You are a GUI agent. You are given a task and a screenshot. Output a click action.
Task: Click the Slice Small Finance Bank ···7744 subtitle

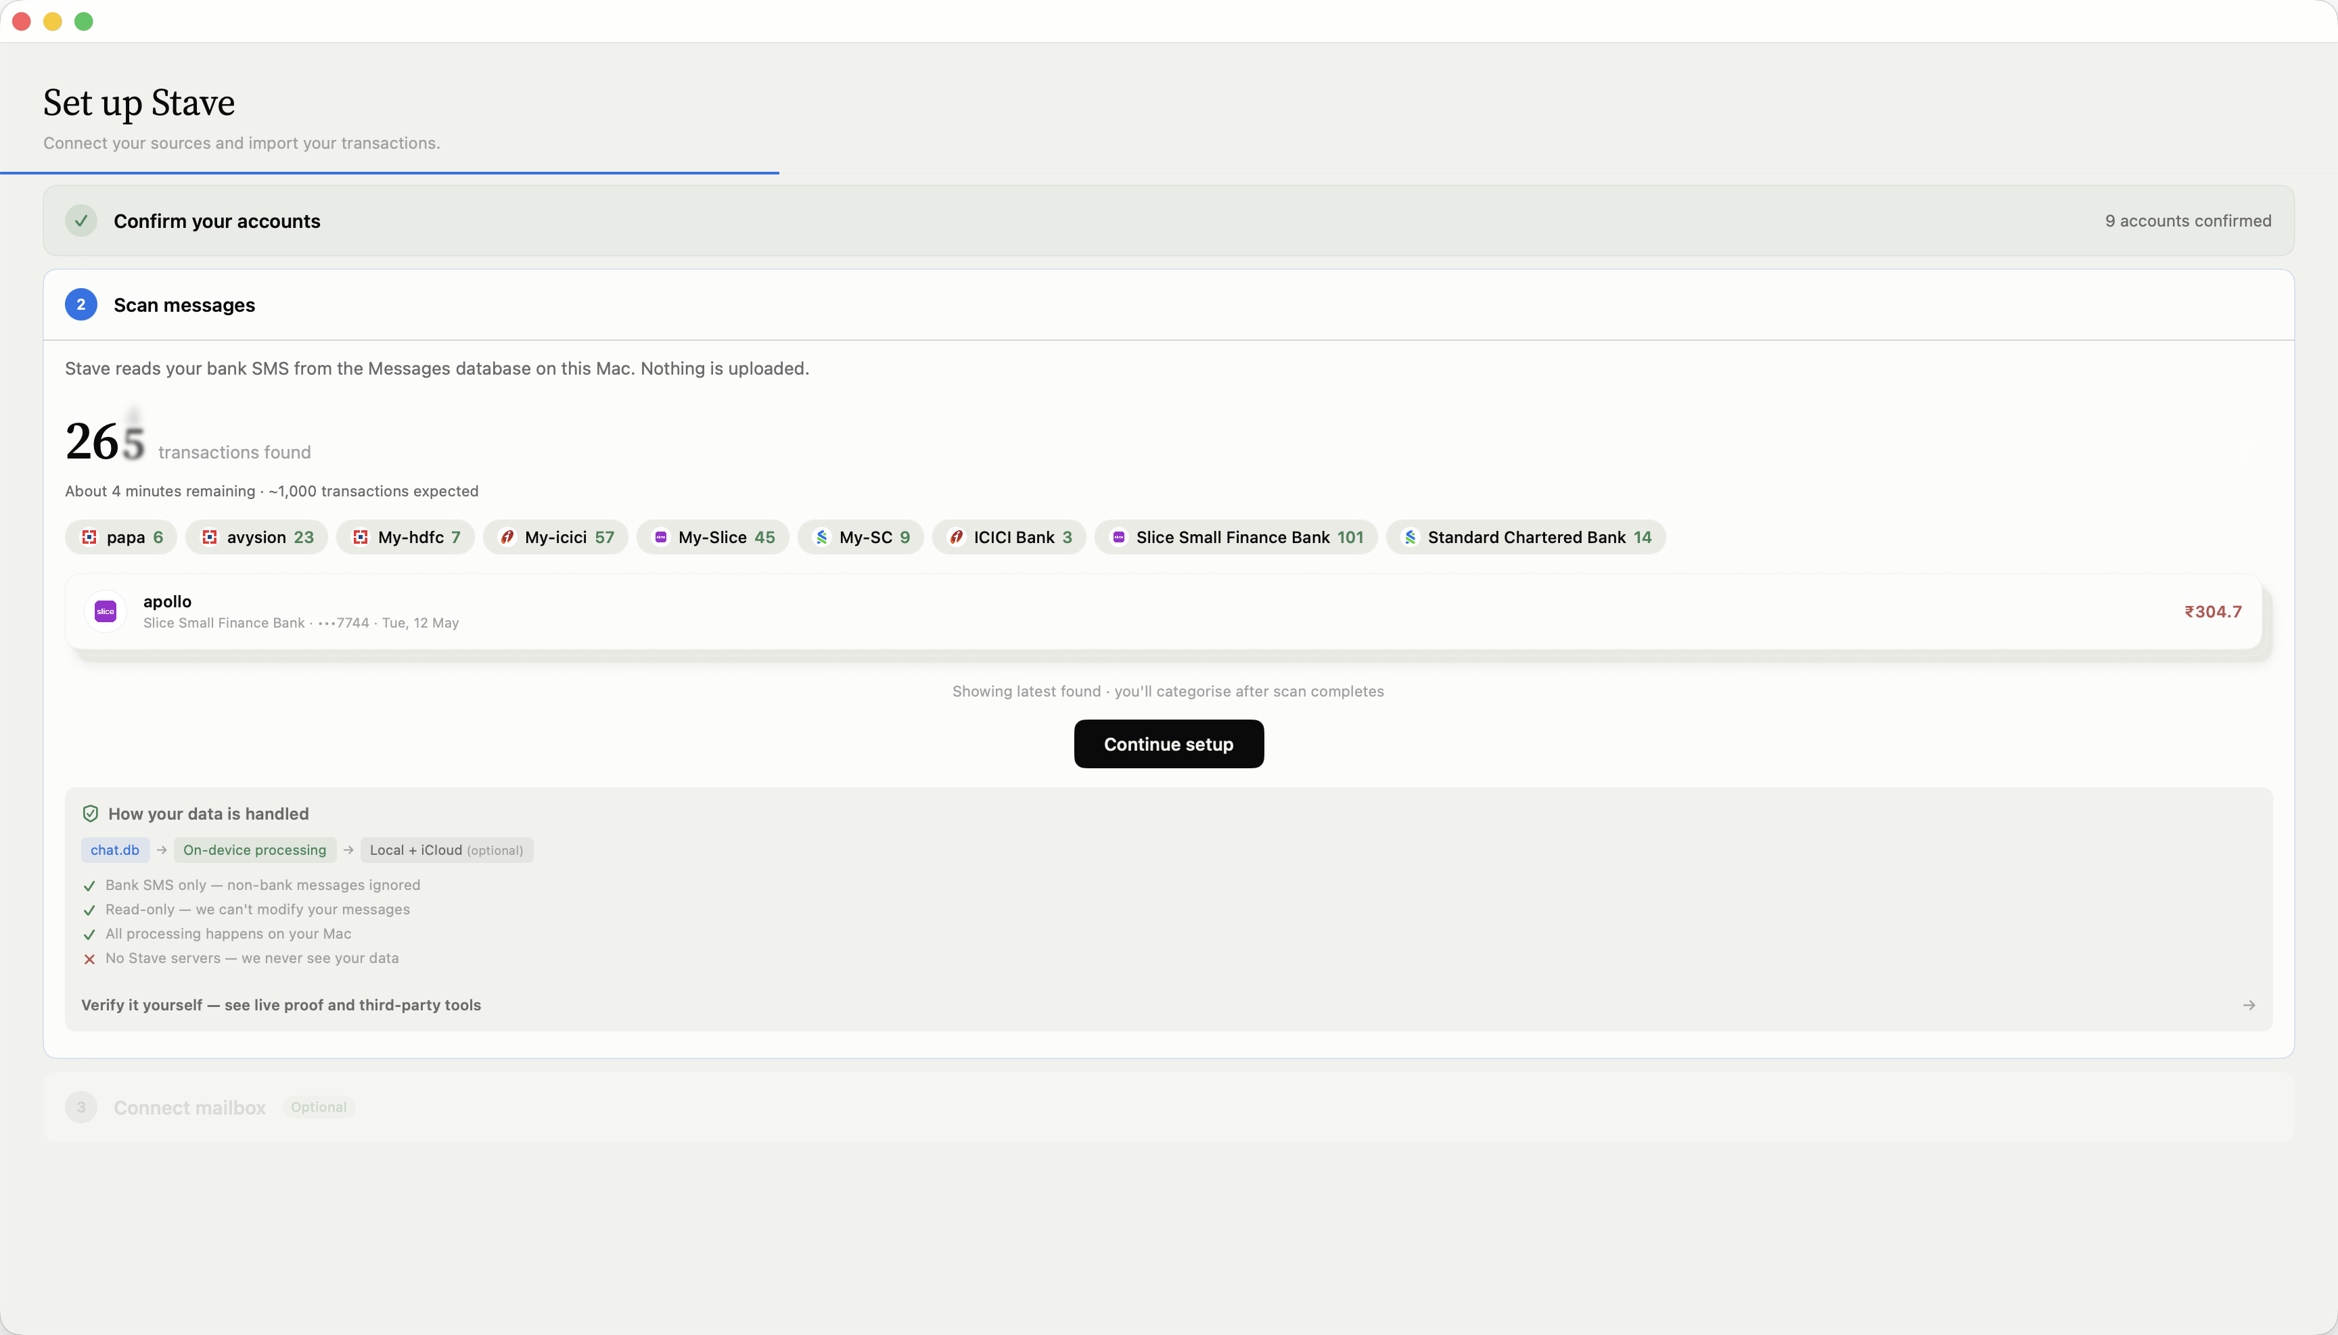(301, 623)
